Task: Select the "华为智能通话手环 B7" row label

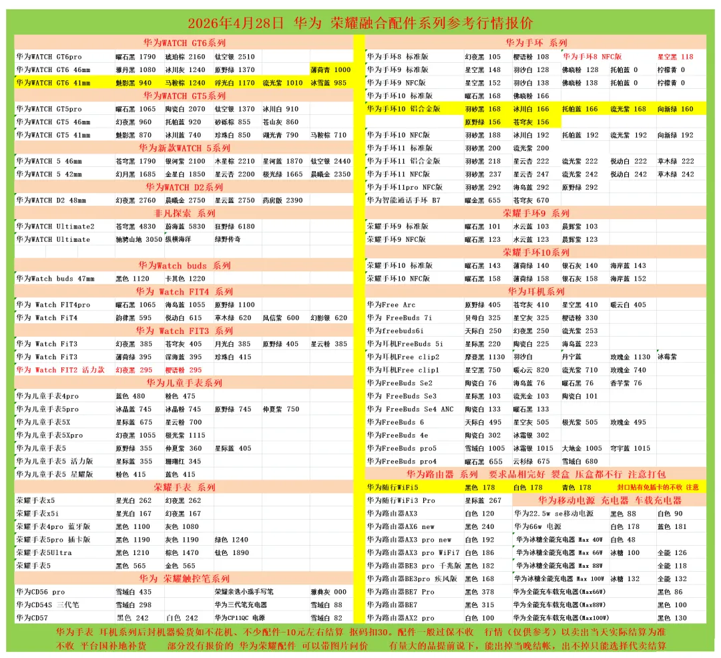Action: click(x=404, y=200)
